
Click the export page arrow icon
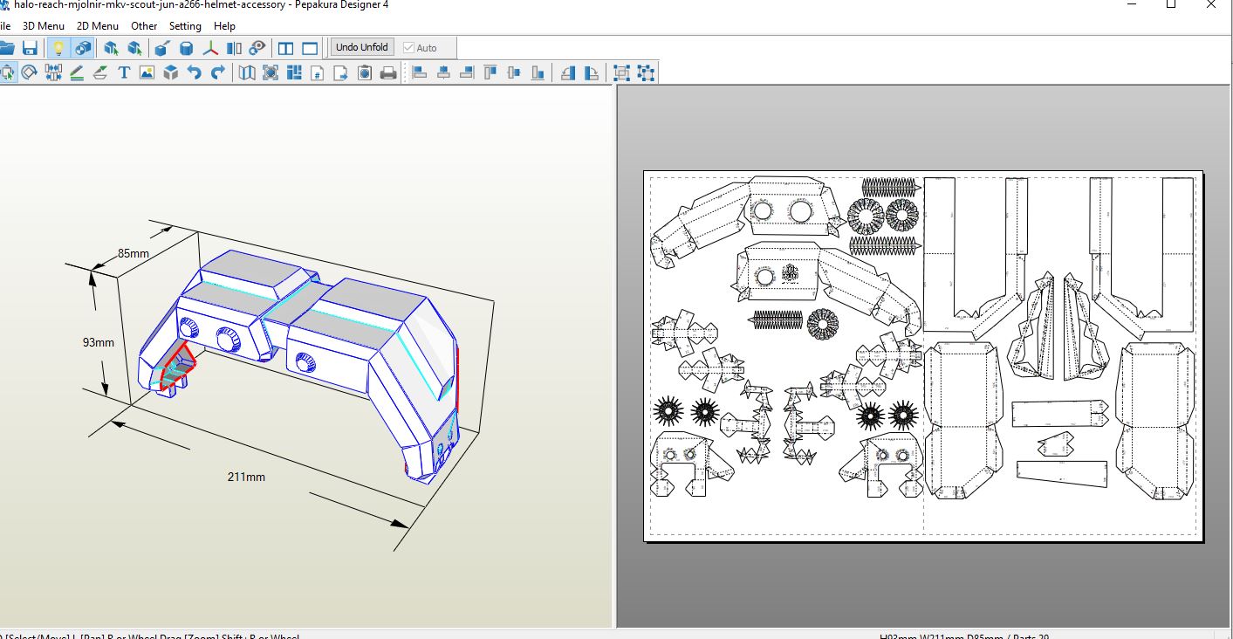(341, 72)
